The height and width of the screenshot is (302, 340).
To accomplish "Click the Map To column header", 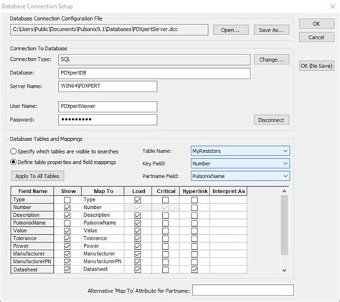I will point(103,191).
